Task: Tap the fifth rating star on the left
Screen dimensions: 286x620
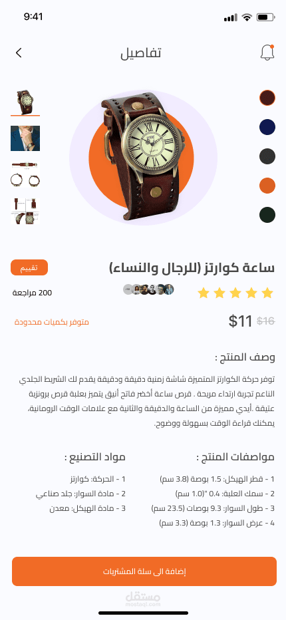Action: 204,293
